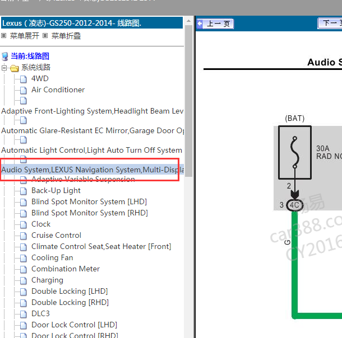
Task: Click 菜单展开 to expand the menu
Action: tap(25, 36)
